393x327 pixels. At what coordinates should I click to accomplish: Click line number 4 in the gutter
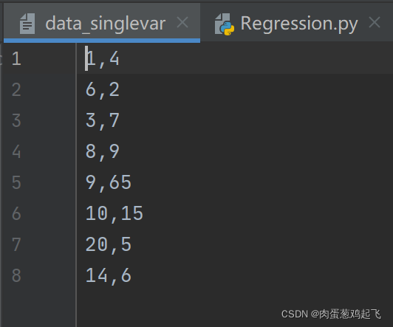click(16, 151)
